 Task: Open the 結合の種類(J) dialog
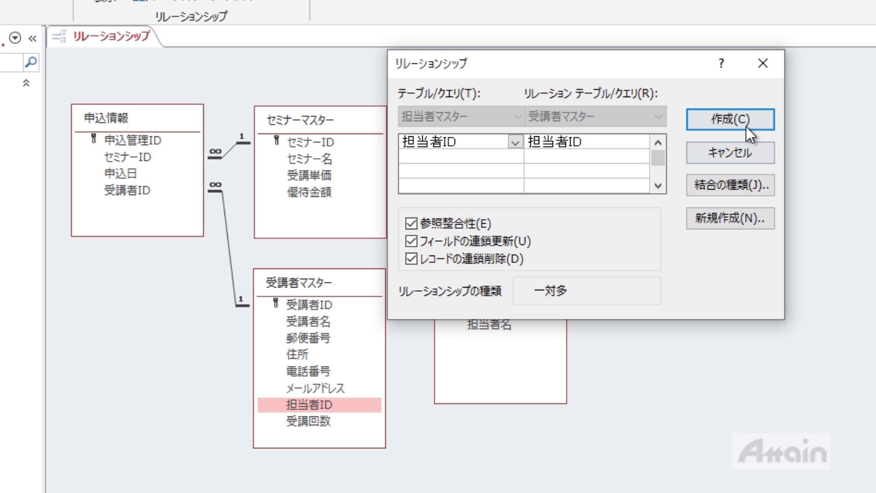730,185
